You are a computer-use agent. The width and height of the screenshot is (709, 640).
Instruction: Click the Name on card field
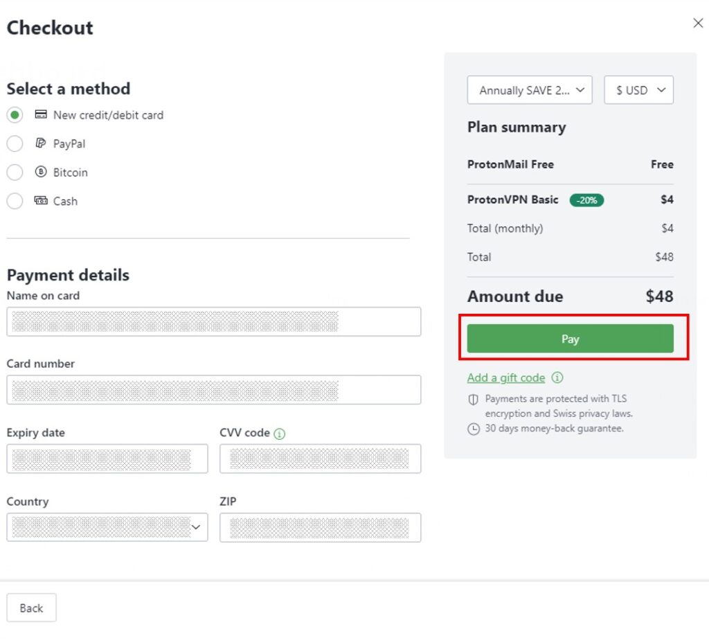(x=213, y=322)
